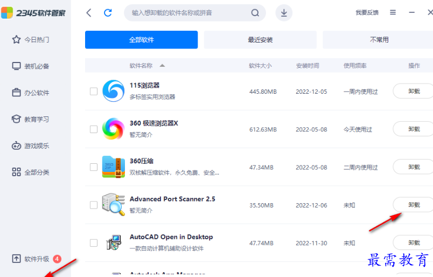The image size is (433, 277).
Task: Click the 2022-11-30 install date
Action: (x=311, y=243)
